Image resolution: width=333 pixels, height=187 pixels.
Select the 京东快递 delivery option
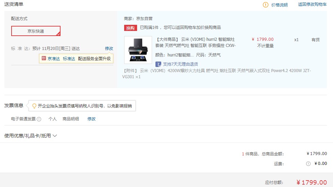tap(36, 31)
